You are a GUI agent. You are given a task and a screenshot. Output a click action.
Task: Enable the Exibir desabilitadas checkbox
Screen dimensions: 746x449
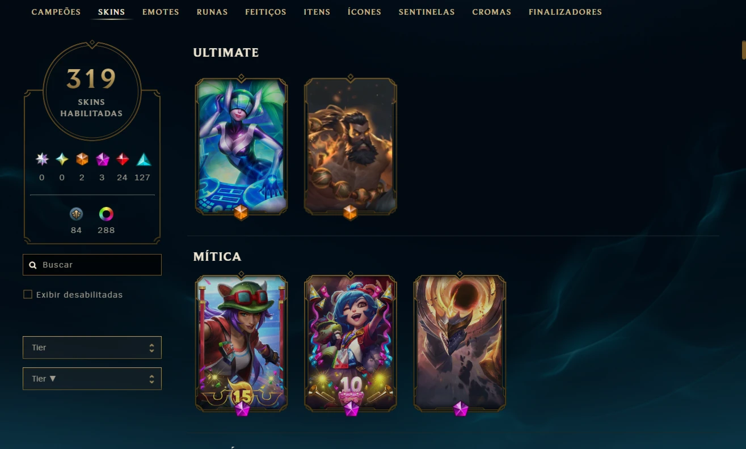[x=28, y=294]
